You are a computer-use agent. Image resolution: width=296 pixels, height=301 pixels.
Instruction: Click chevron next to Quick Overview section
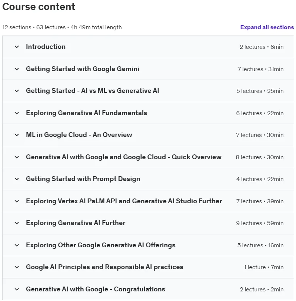click(17, 157)
